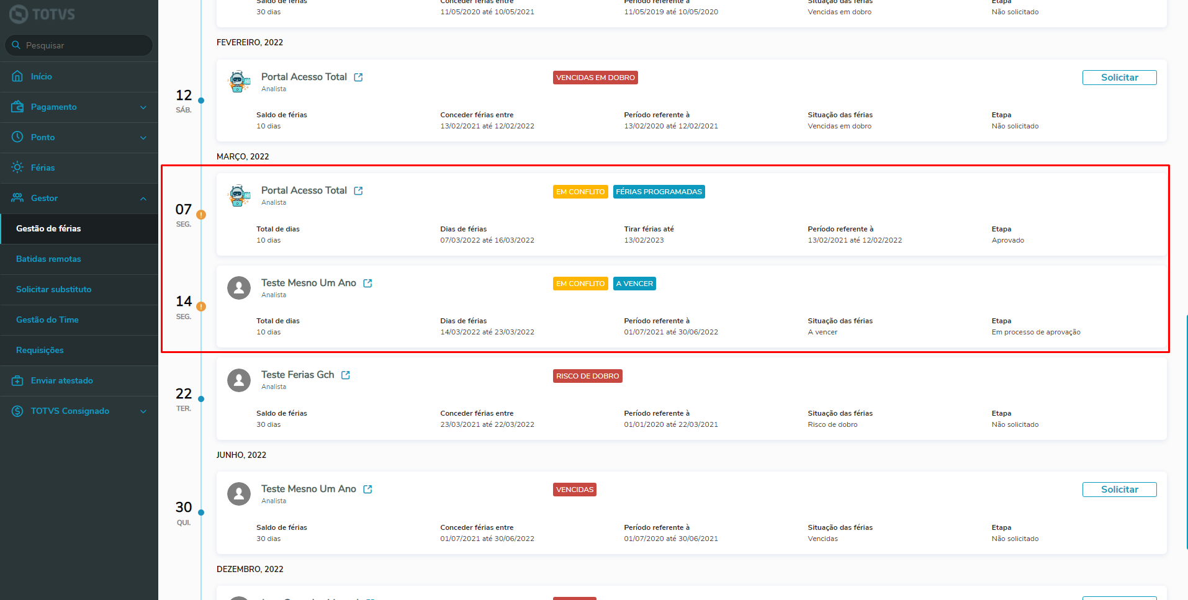Click Solicitar on Teste Mesno Um Ano June card
The image size is (1188, 600).
[1119, 490]
